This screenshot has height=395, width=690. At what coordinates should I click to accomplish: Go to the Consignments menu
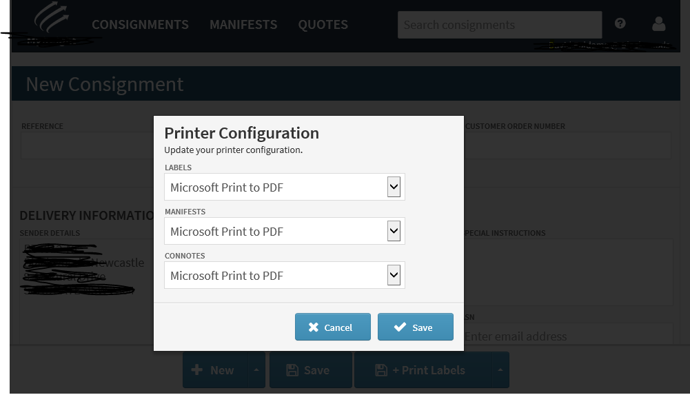pyautogui.click(x=140, y=25)
